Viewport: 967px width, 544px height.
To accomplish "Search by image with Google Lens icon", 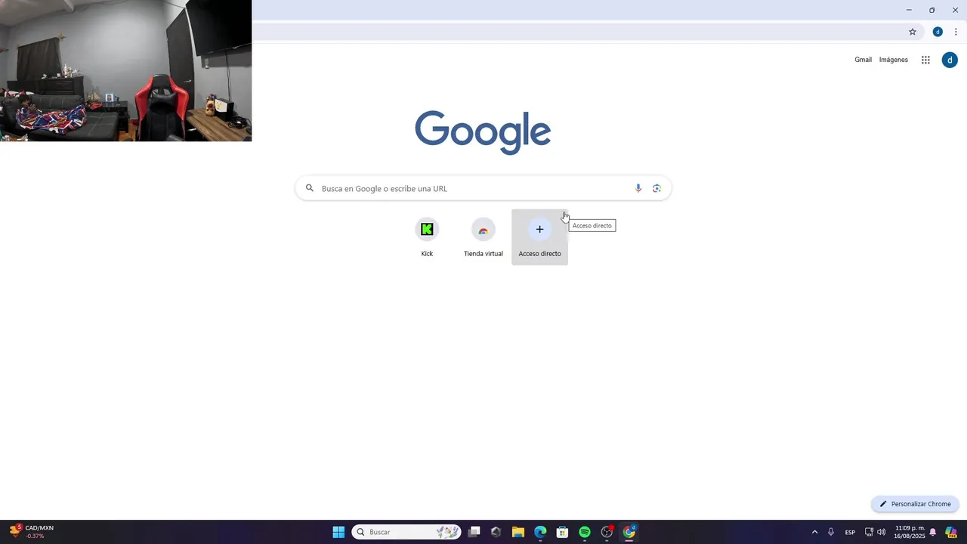I will (657, 188).
